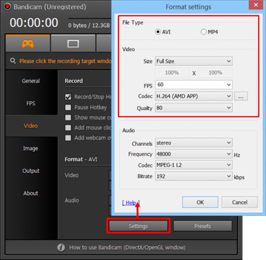This screenshot has width=266, height=260.
Task: Enable the Pause Hotkey checkbox
Action: point(68,107)
